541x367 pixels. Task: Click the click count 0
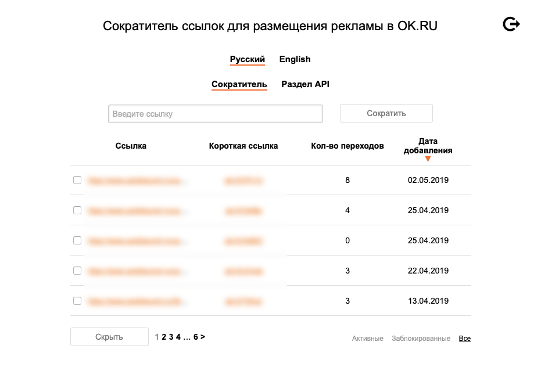pos(347,240)
